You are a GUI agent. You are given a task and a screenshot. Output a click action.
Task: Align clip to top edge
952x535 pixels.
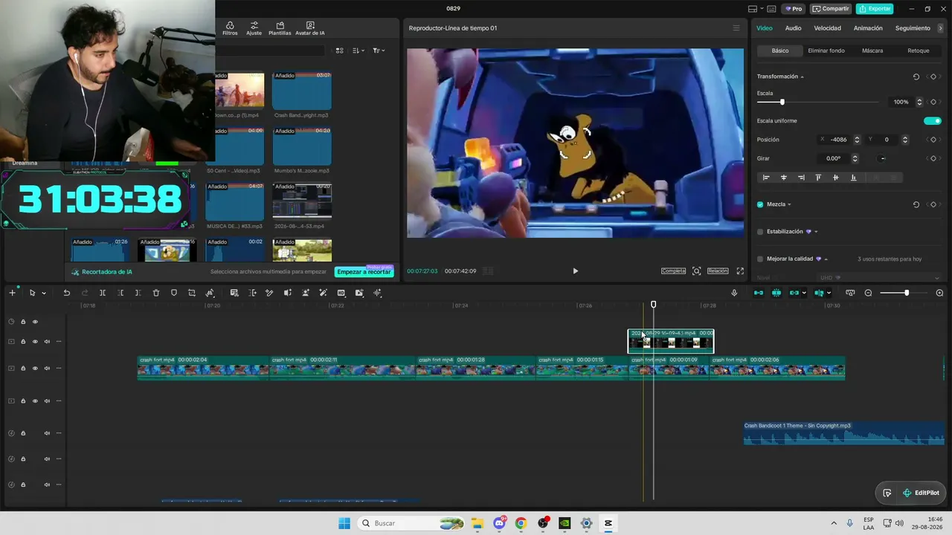point(818,178)
